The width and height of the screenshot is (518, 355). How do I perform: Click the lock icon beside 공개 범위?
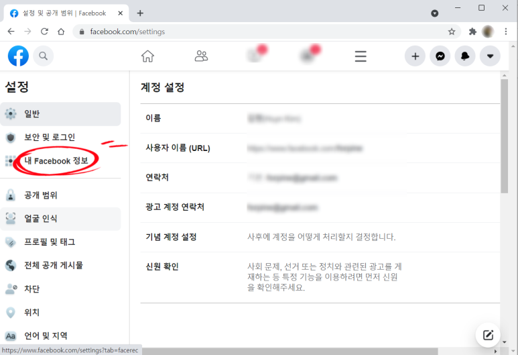11,195
